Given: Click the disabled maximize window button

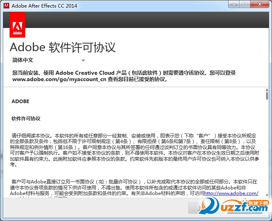Looking at the screenshot, I should click(x=244, y=4).
